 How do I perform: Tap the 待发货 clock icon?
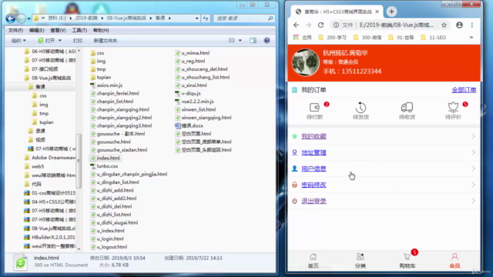click(361, 108)
